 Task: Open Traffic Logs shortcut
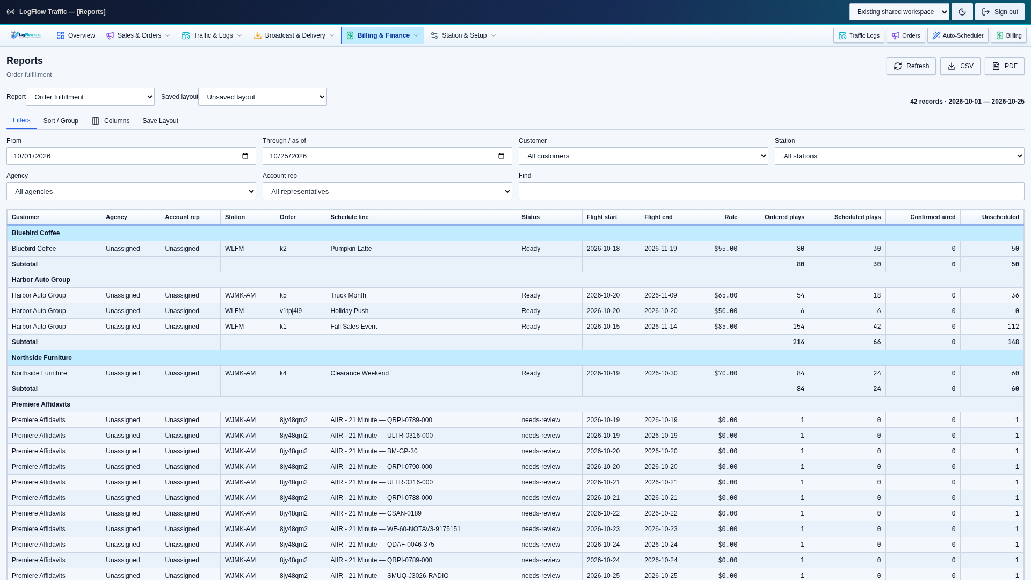point(859,35)
